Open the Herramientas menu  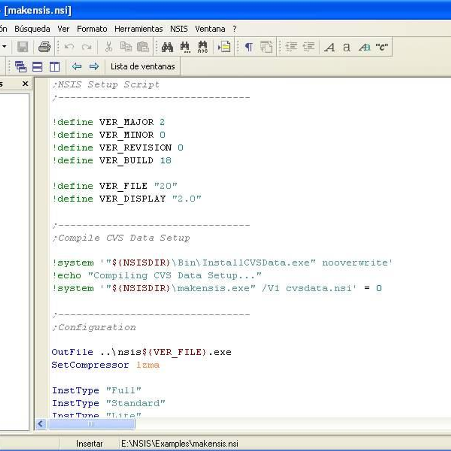(139, 29)
